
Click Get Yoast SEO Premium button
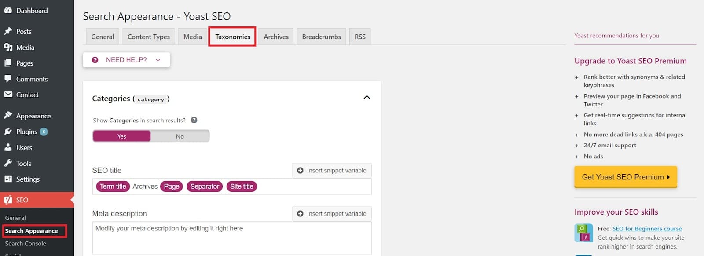point(625,177)
